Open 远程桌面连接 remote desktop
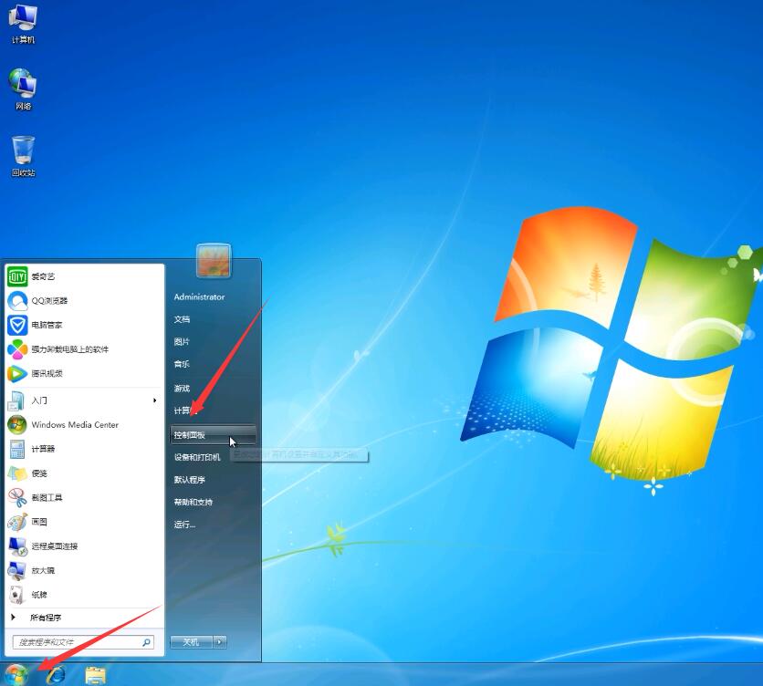Image resolution: width=763 pixels, height=686 pixels. [84, 546]
